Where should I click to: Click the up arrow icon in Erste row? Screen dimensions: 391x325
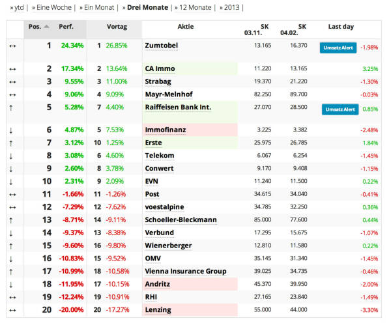[x=12, y=143]
